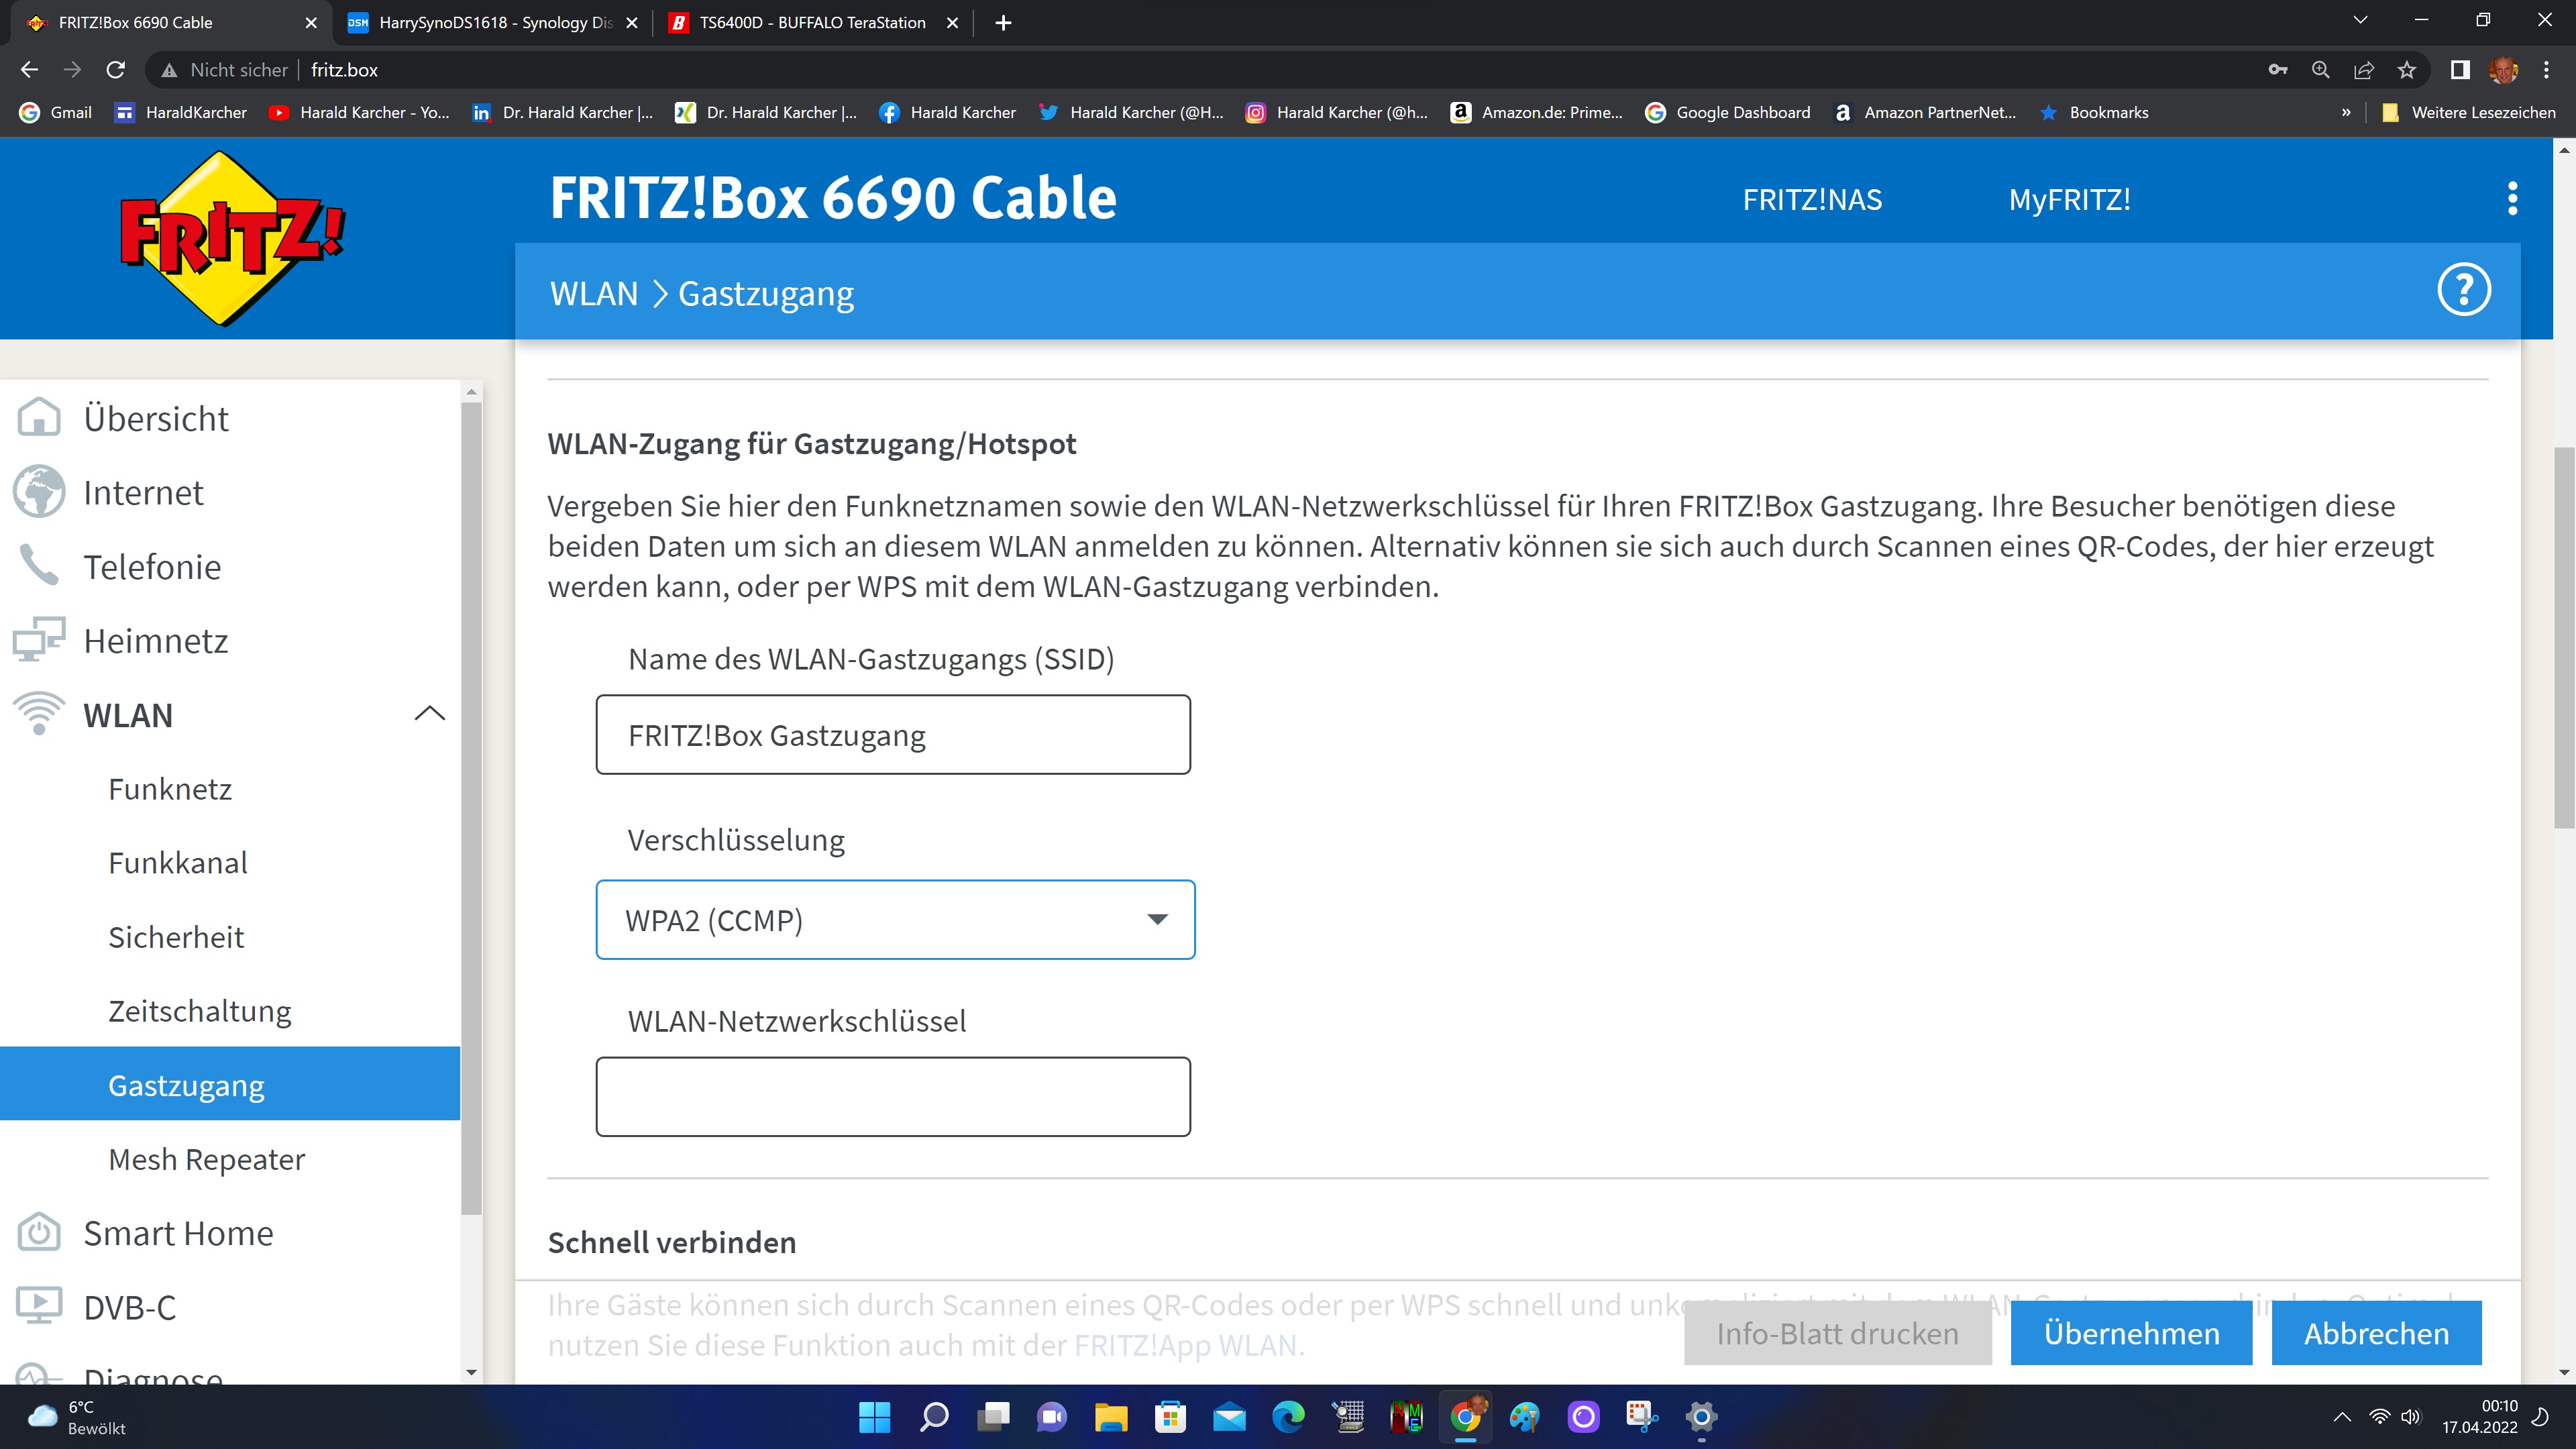2576x1449 pixels.
Task: Click the WLAN-Netzwerkschlüssel input field
Action: pyautogui.click(x=893, y=1097)
